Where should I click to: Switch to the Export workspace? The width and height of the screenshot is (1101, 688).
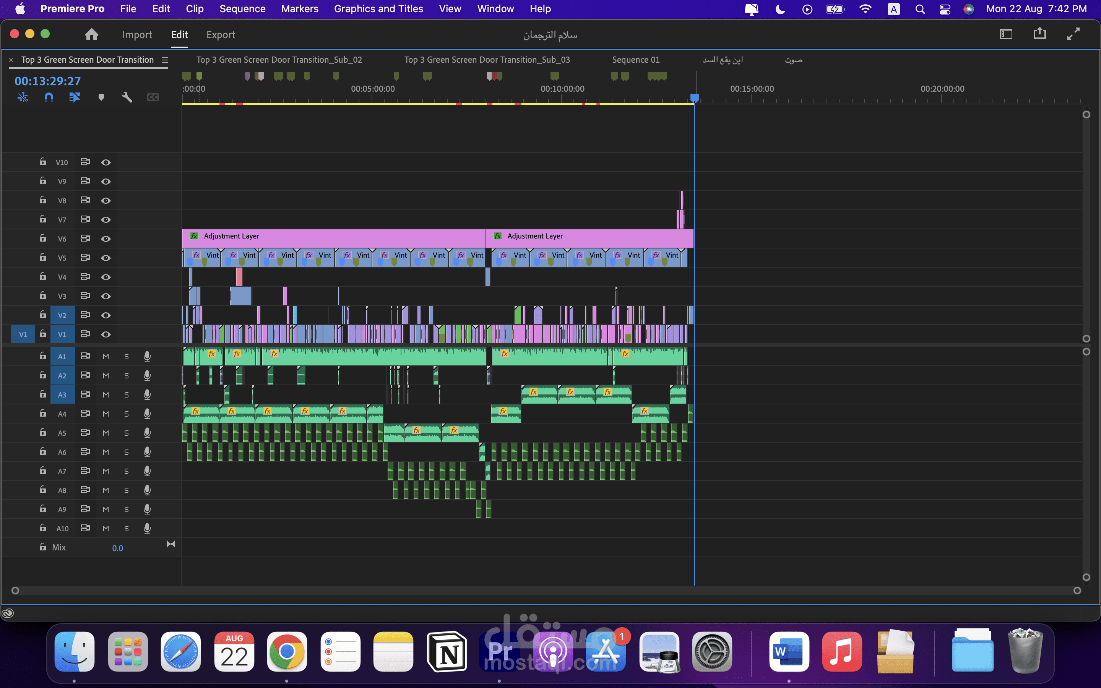[221, 34]
